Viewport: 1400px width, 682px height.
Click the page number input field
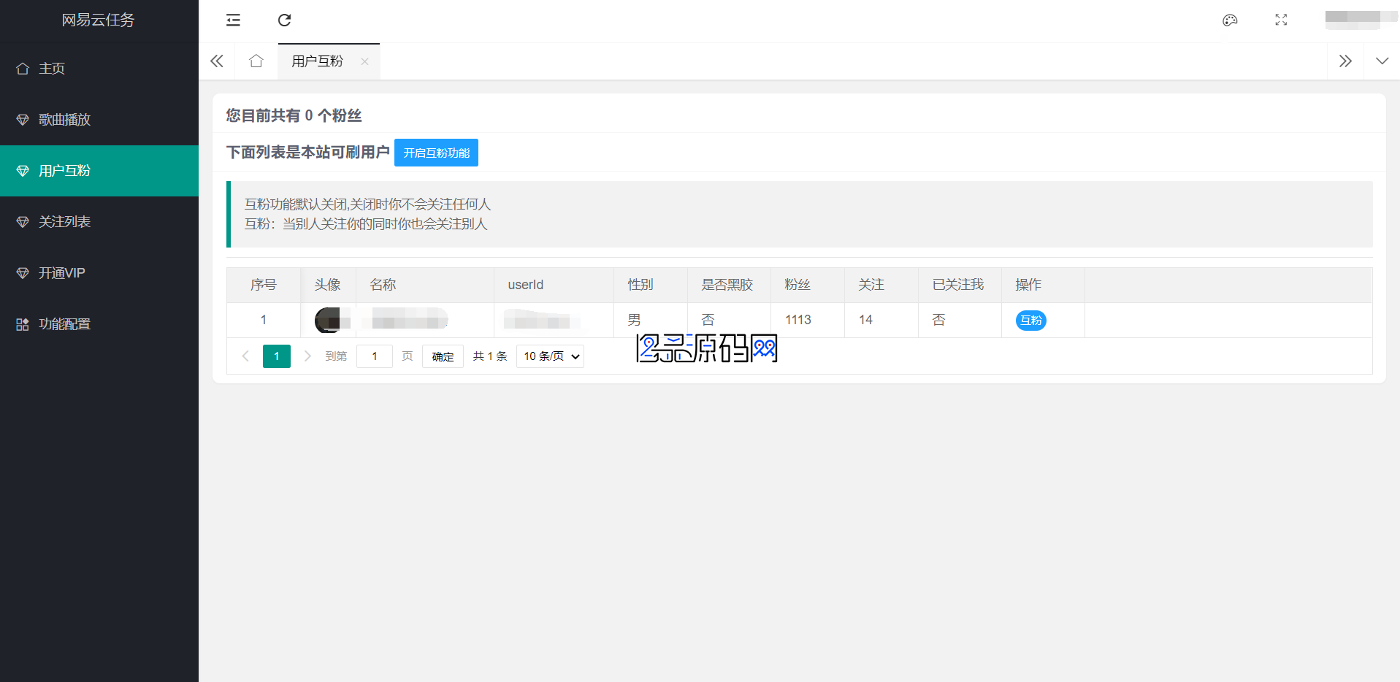(x=375, y=356)
